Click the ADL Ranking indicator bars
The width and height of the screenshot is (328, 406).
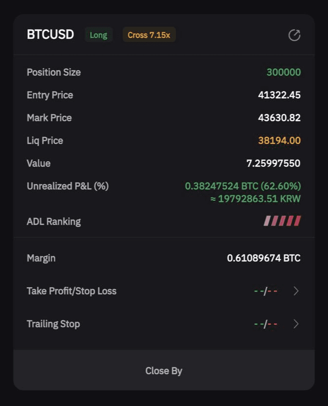click(282, 221)
